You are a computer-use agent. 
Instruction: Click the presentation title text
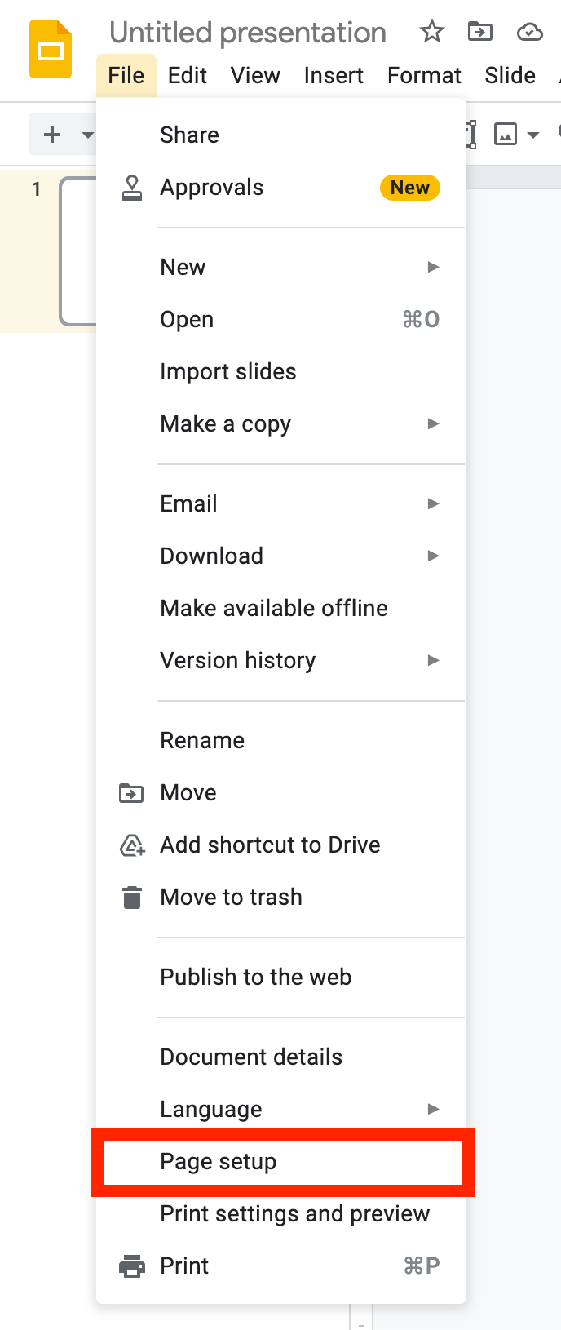tap(248, 33)
